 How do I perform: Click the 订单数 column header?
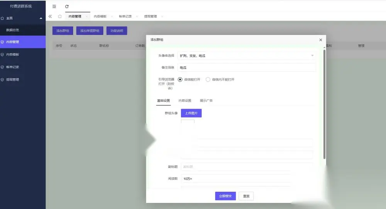(140, 46)
